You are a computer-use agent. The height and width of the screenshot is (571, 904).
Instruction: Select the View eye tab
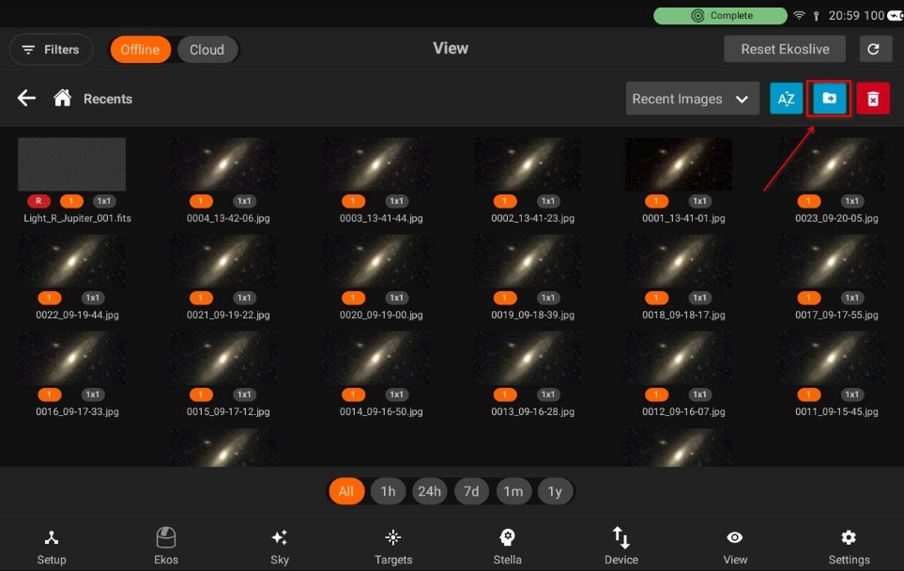pyautogui.click(x=735, y=547)
